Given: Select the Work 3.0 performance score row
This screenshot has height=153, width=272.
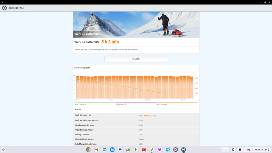Looking at the screenshot, I should click(136, 120).
